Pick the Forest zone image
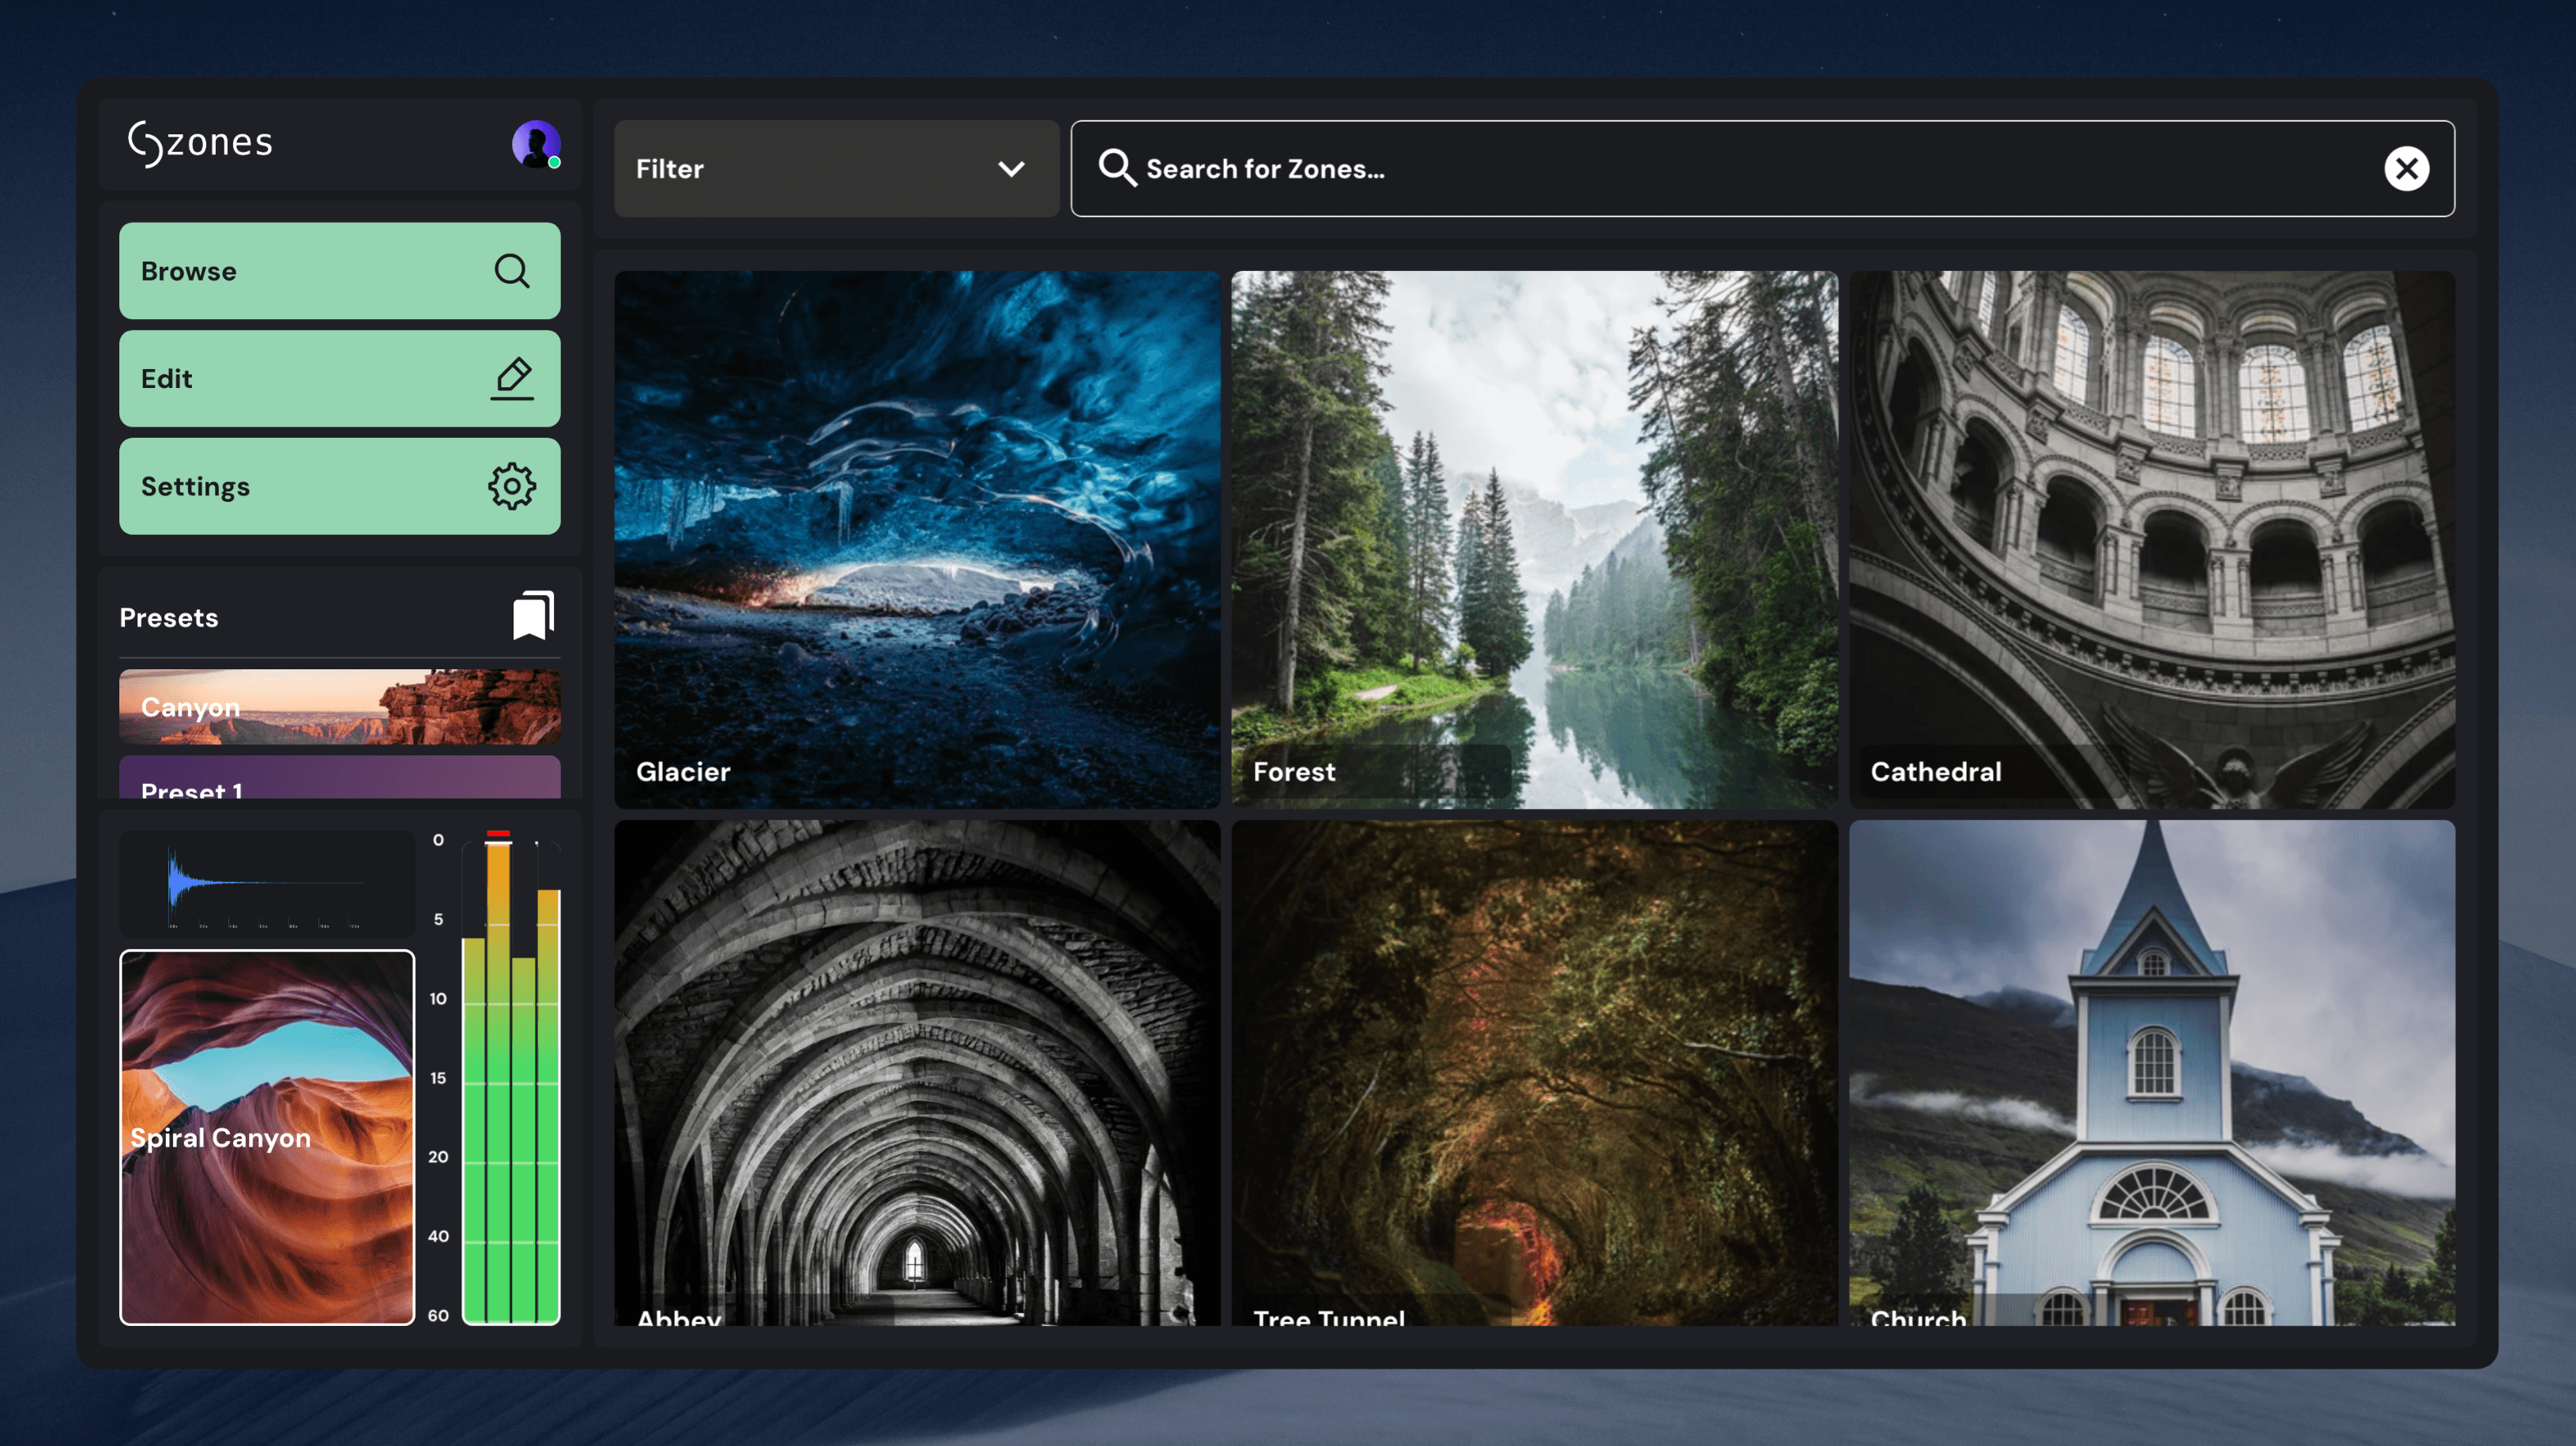This screenshot has height=1446, width=2576. pos(1534,540)
